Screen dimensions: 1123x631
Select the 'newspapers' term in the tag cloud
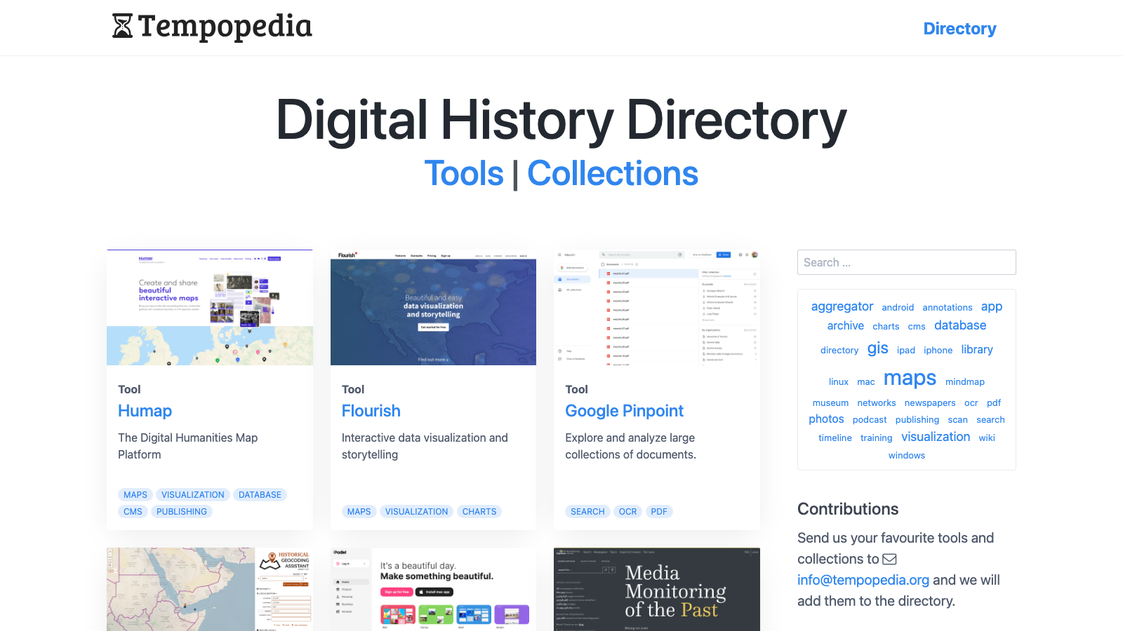(x=930, y=402)
